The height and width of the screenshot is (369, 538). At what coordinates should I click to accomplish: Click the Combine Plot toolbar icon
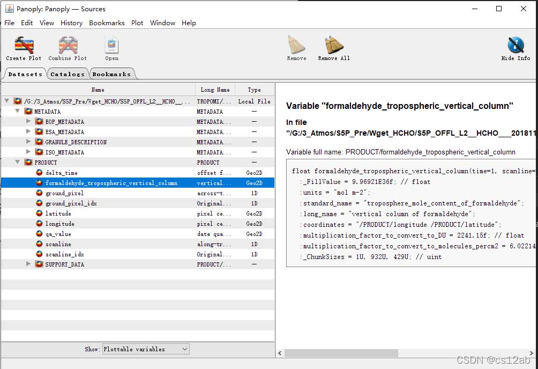click(68, 45)
